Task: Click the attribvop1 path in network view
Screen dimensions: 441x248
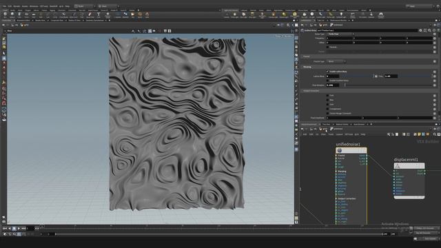Action: coord(338,129)
